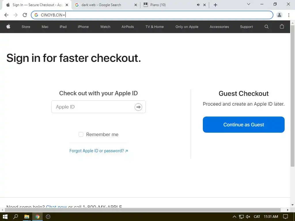The height and width of the screenshot is (221, 295).
Task: Click the browser forward arrow
Action: (16, 15)
